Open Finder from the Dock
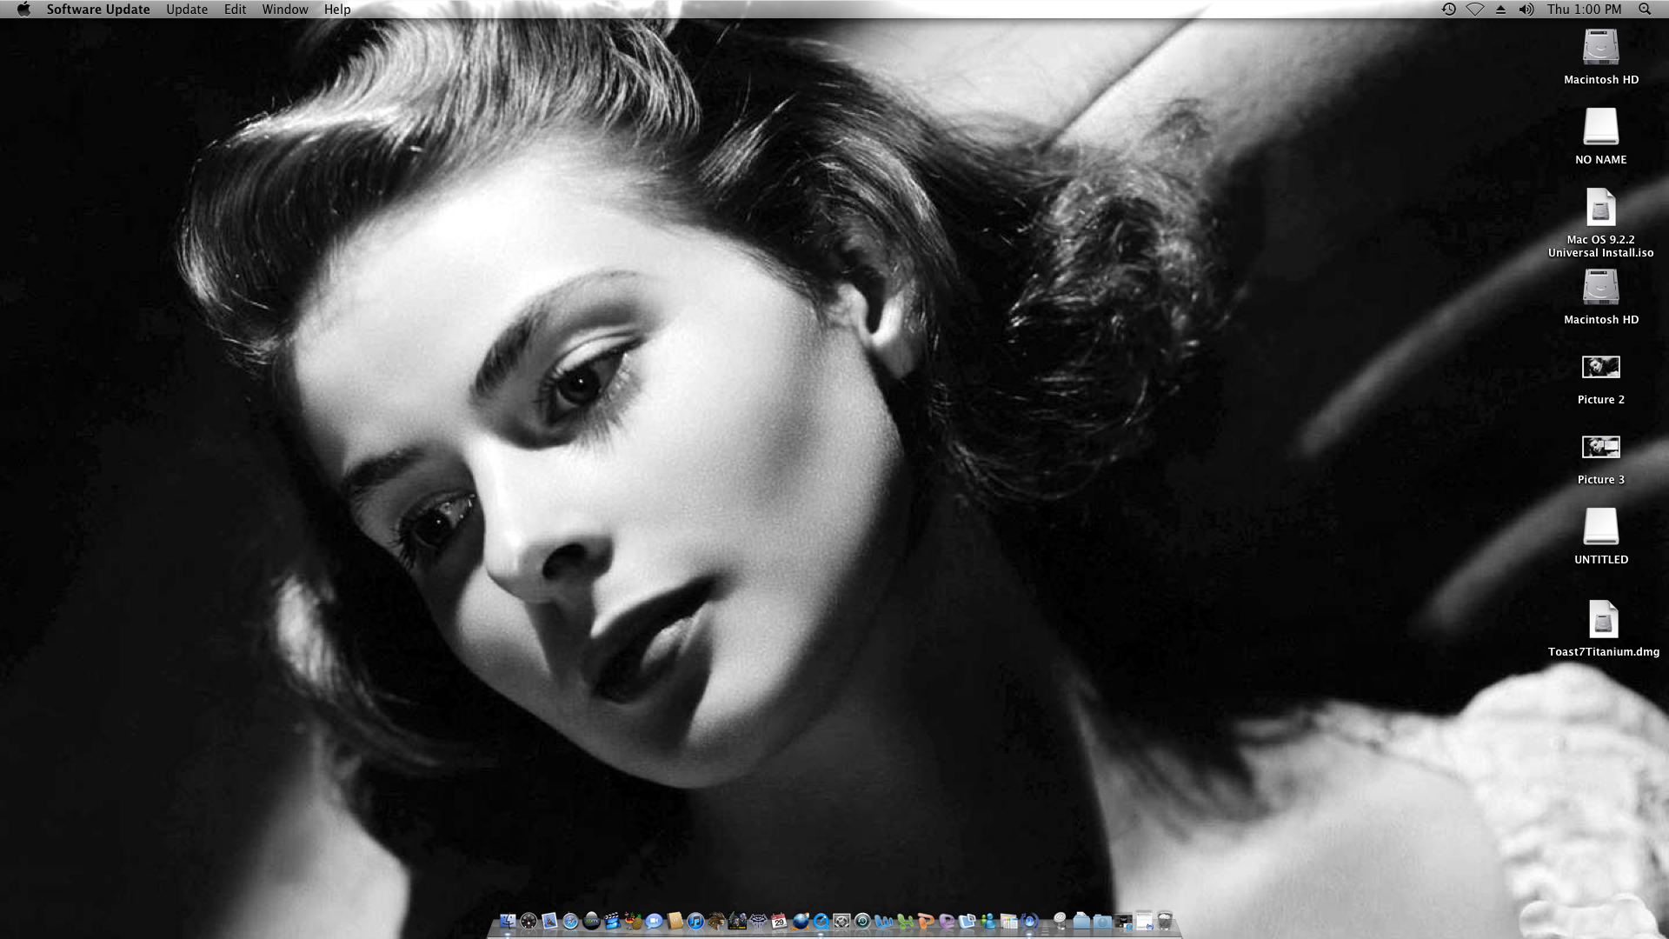 tap(508, 921)
